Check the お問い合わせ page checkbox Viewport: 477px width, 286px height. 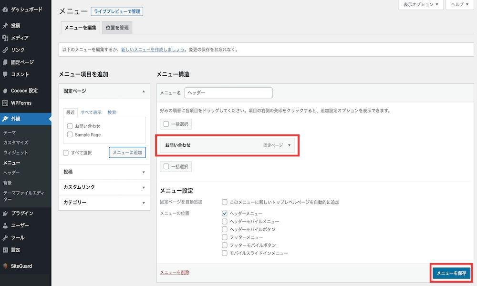coord(70,126)
